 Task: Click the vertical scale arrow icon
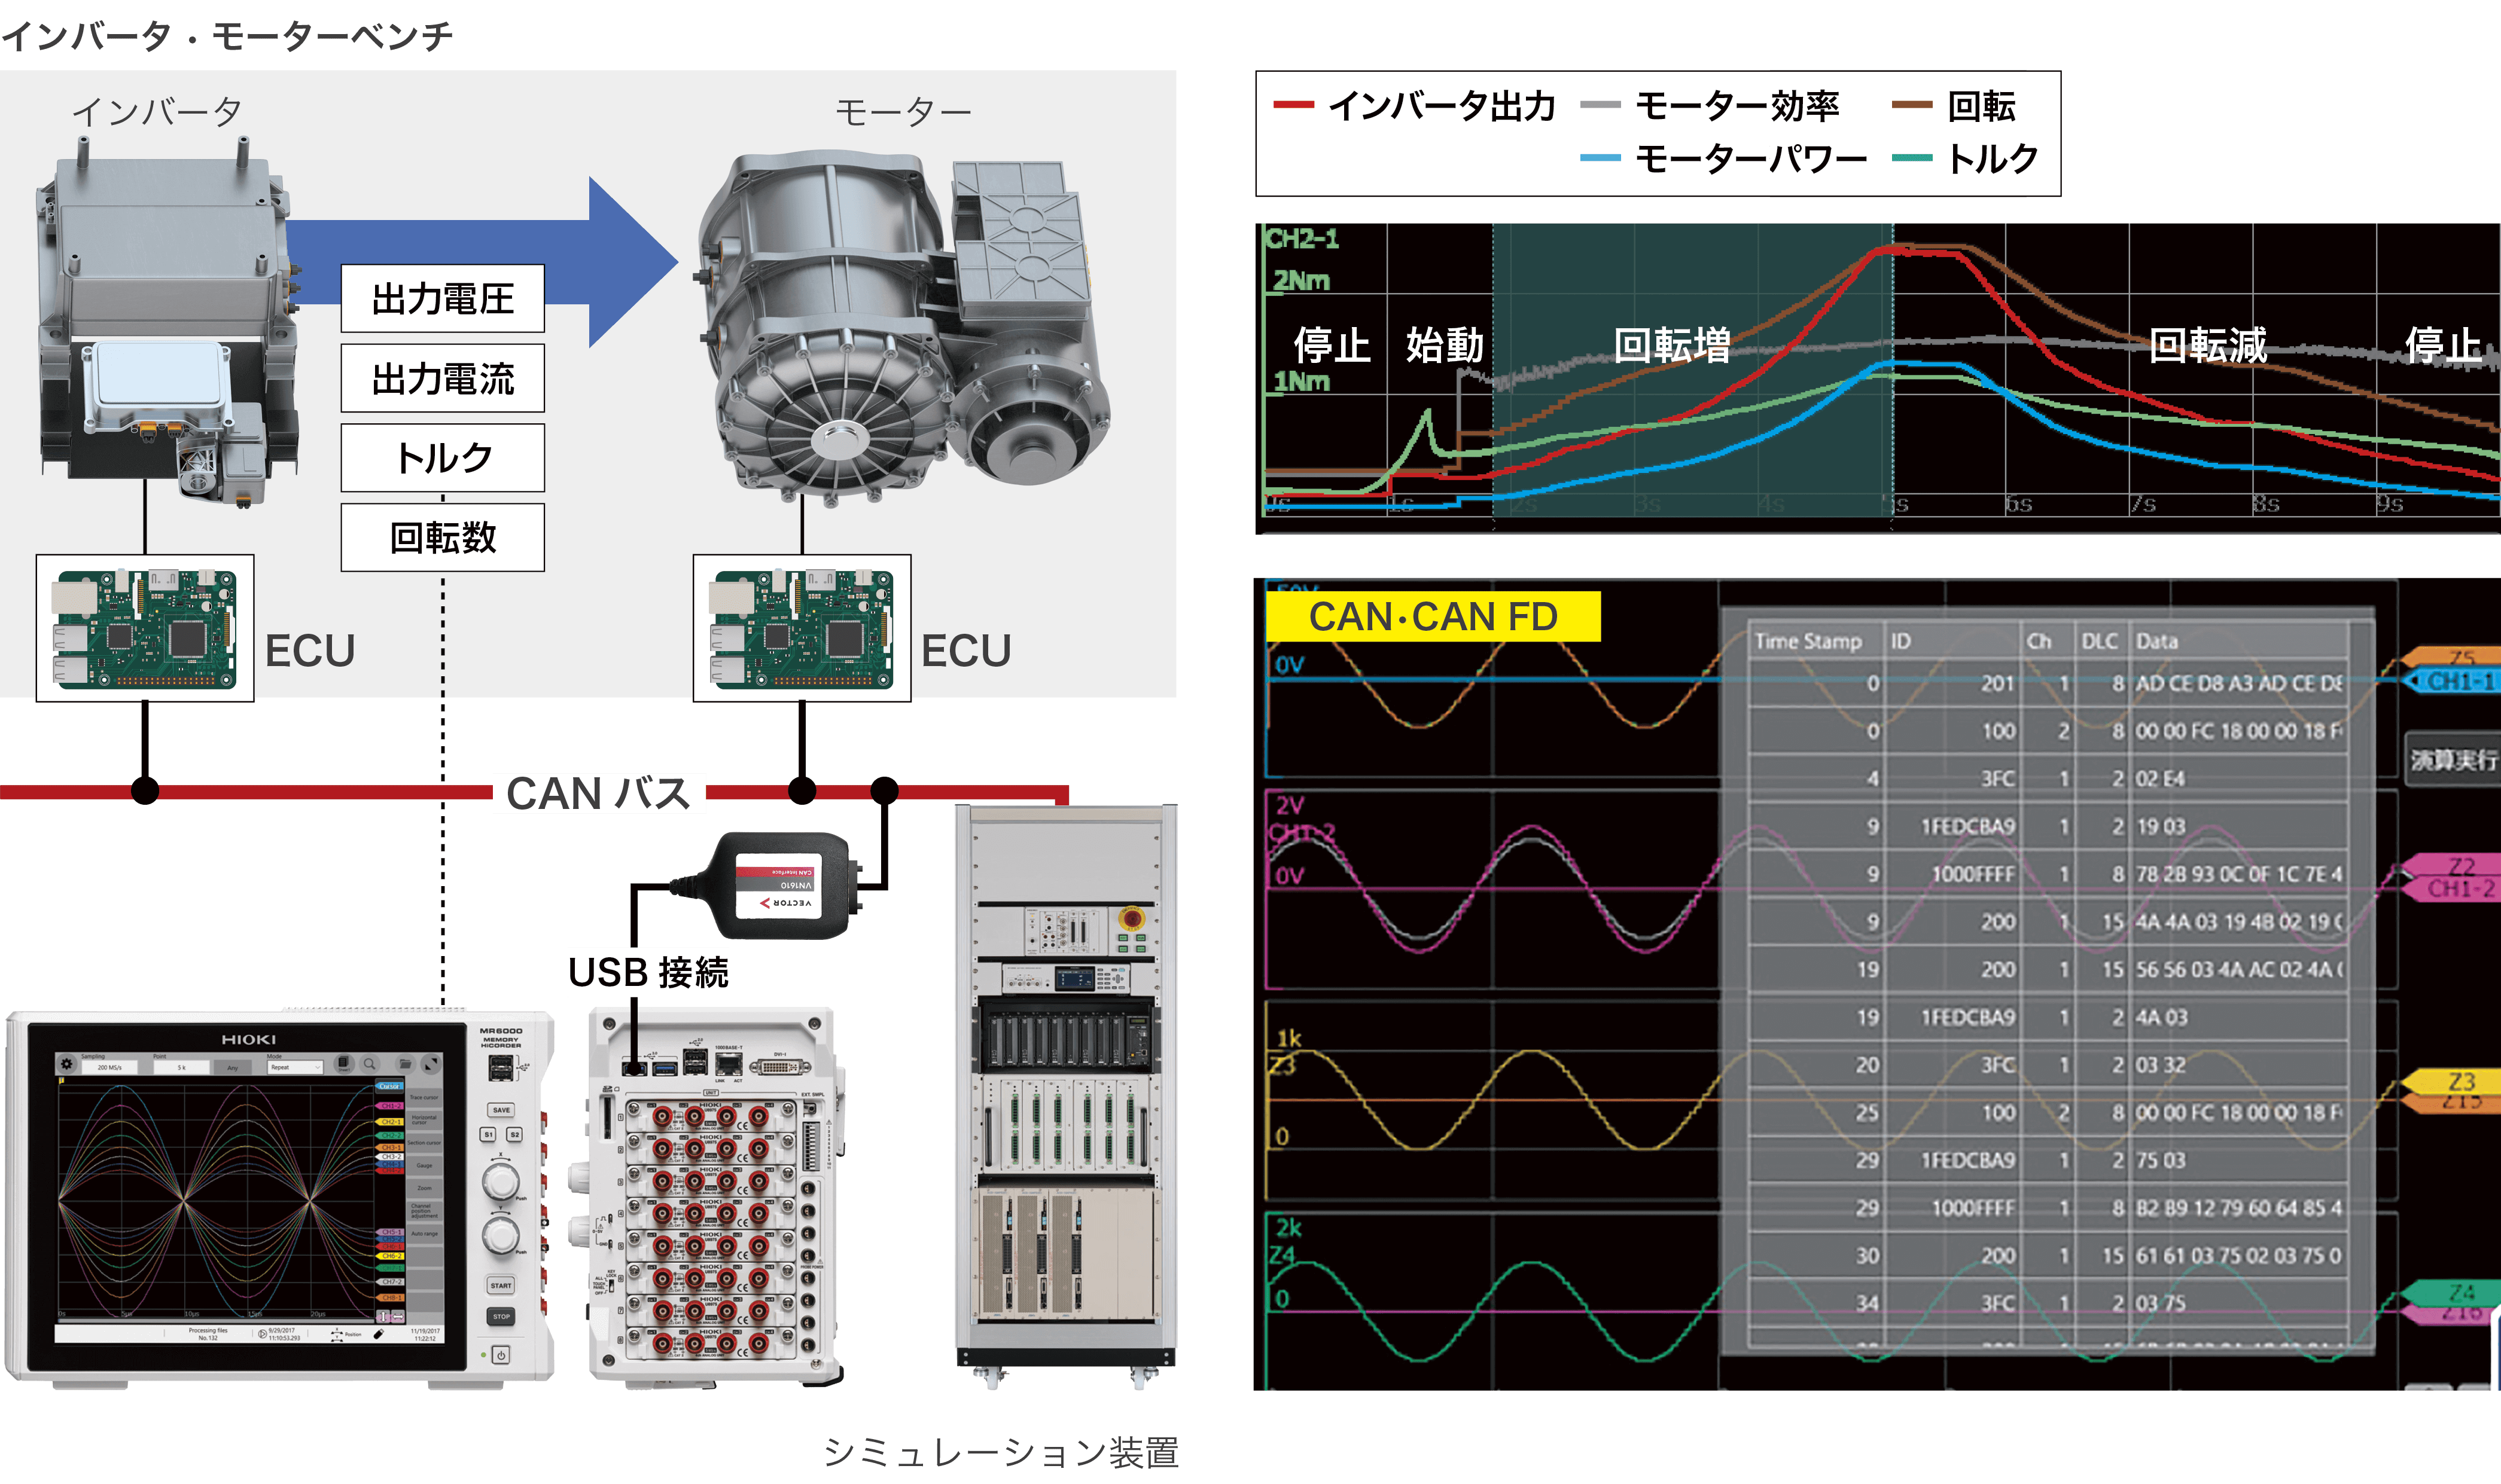pyautogui.click(x=383, y=1317)
